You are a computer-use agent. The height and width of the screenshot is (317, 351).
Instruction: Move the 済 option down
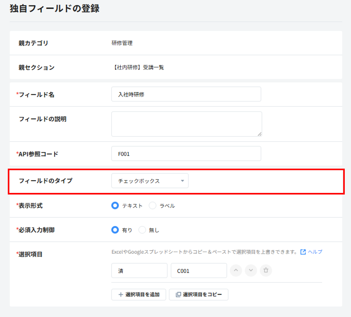pos(251,271)
